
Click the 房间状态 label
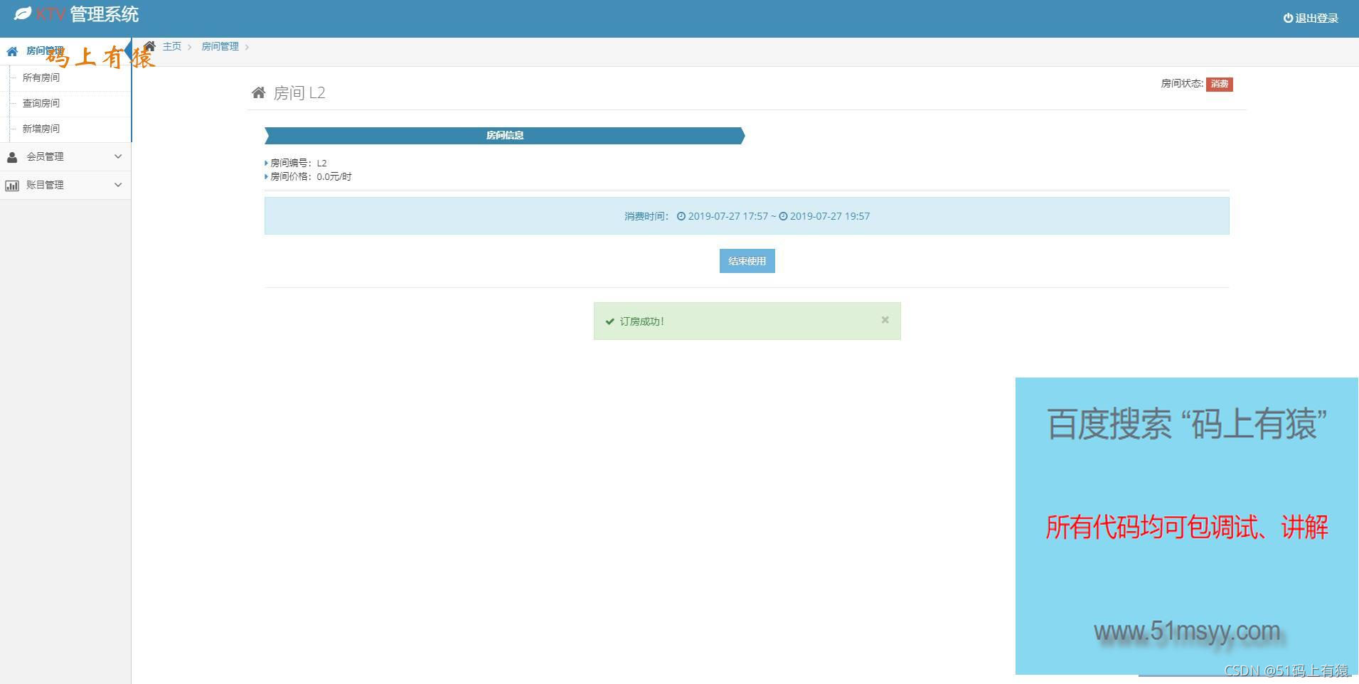1182,83
